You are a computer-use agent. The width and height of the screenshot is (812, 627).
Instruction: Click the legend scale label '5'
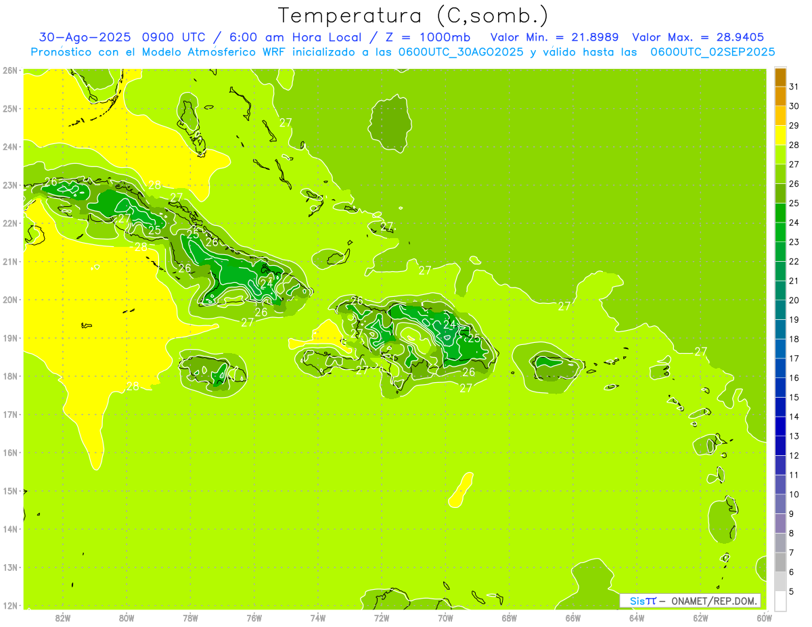coord(792,592)
